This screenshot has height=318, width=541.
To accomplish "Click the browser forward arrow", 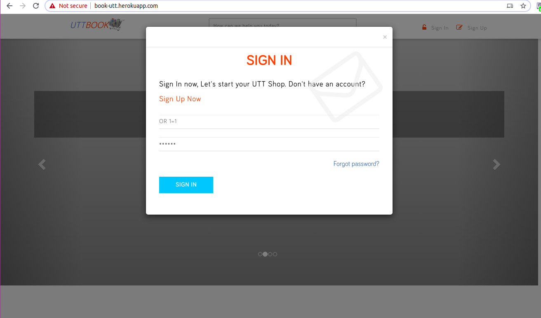I will click(23, 6).
